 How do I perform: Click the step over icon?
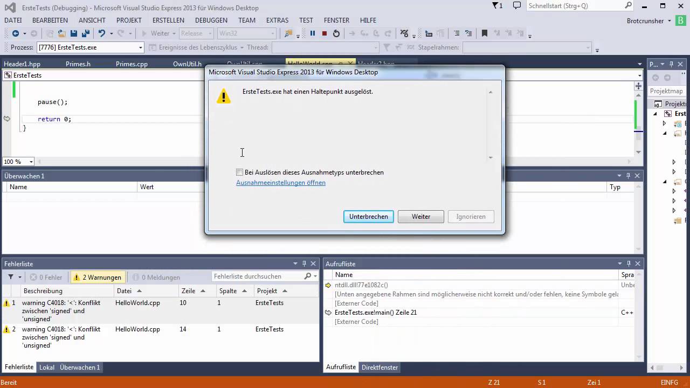[376, 33]
